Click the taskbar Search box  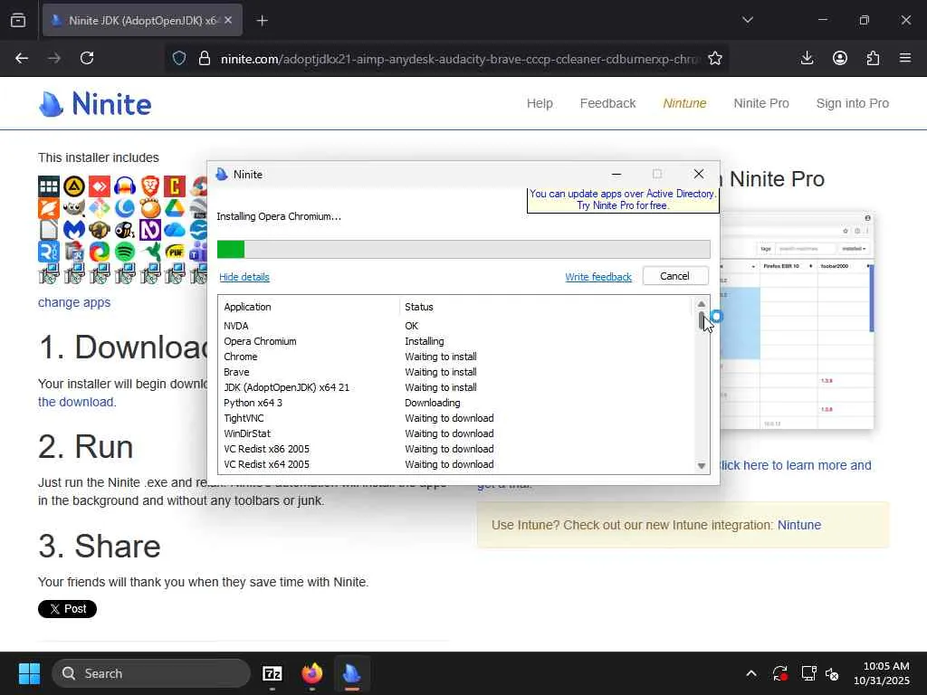[x=151, y=673]
